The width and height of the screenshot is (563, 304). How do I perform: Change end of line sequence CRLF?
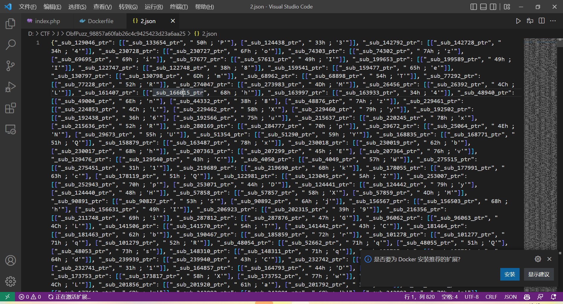491,297
